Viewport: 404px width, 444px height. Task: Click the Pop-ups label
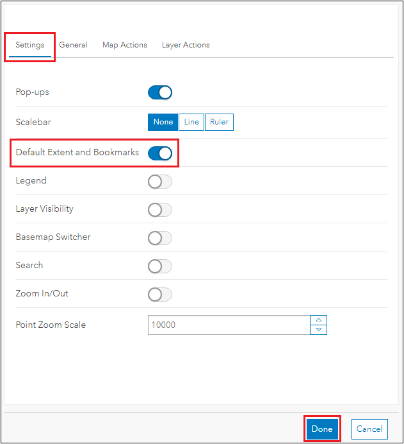click(x=32, y=92)
